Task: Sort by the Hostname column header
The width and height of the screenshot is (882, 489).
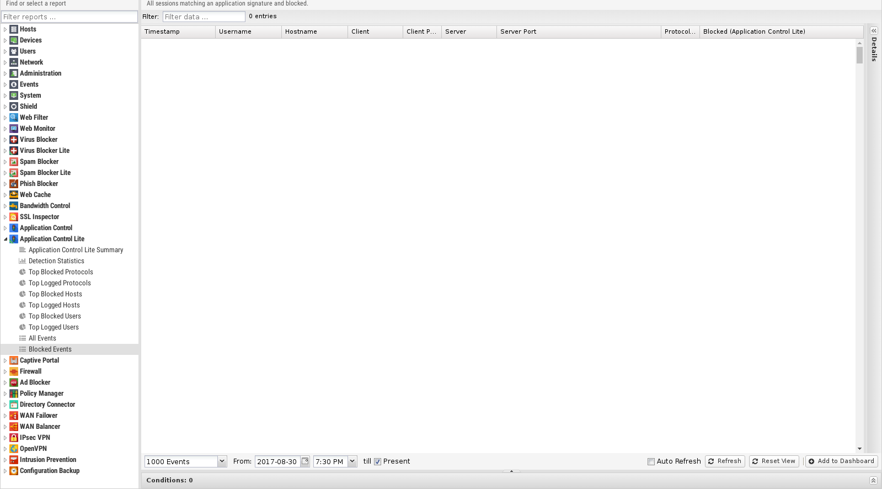Action: (314, 31)
